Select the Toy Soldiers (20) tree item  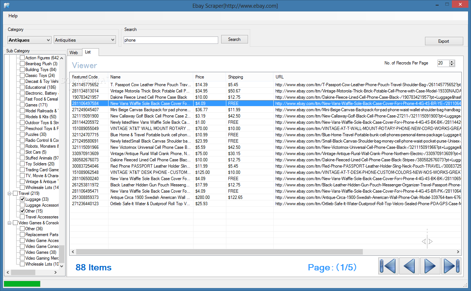click(x=40, y=164)
